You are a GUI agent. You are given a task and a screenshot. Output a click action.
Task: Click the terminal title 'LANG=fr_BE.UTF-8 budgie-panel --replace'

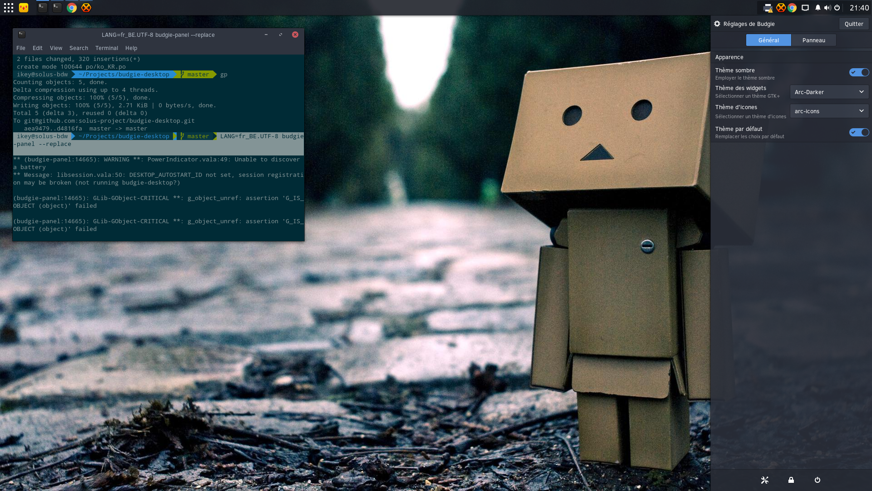[158, 35]
